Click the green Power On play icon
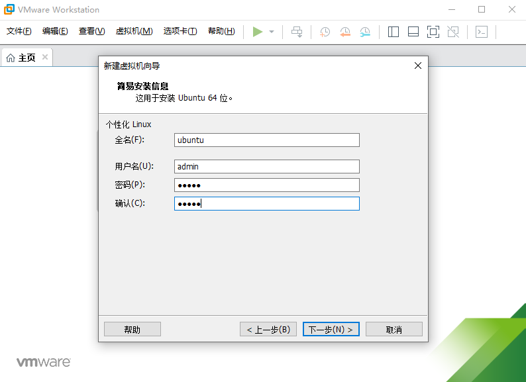The height and width of the screenshot is (382, 526). tap(258, 32)
